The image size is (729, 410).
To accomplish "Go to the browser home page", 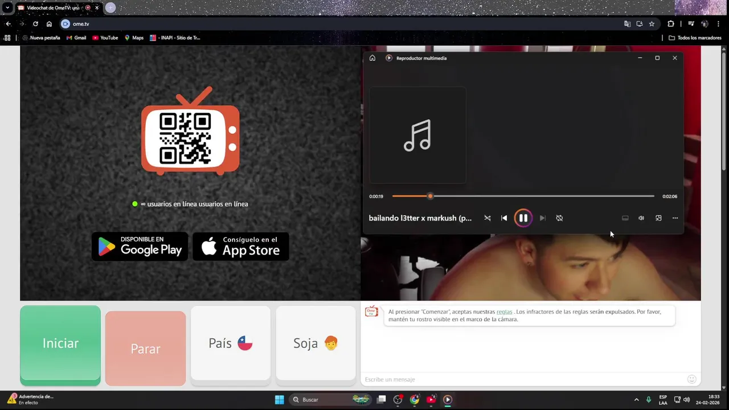I will click(x=49, y=24).
